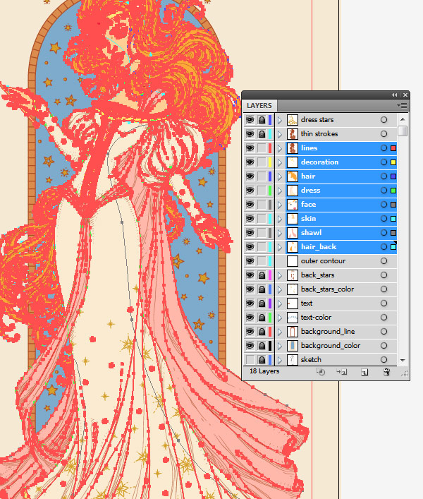Image resolution: width=423 pixels, height=499 pixels.
Task: Select the background_color layer
Action: [330, 346]
